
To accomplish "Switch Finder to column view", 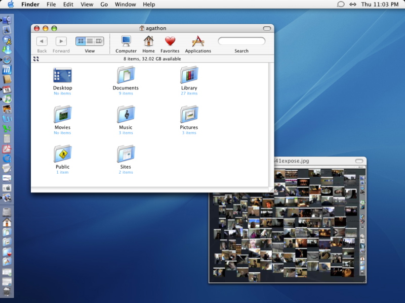I will coord(99,41).
